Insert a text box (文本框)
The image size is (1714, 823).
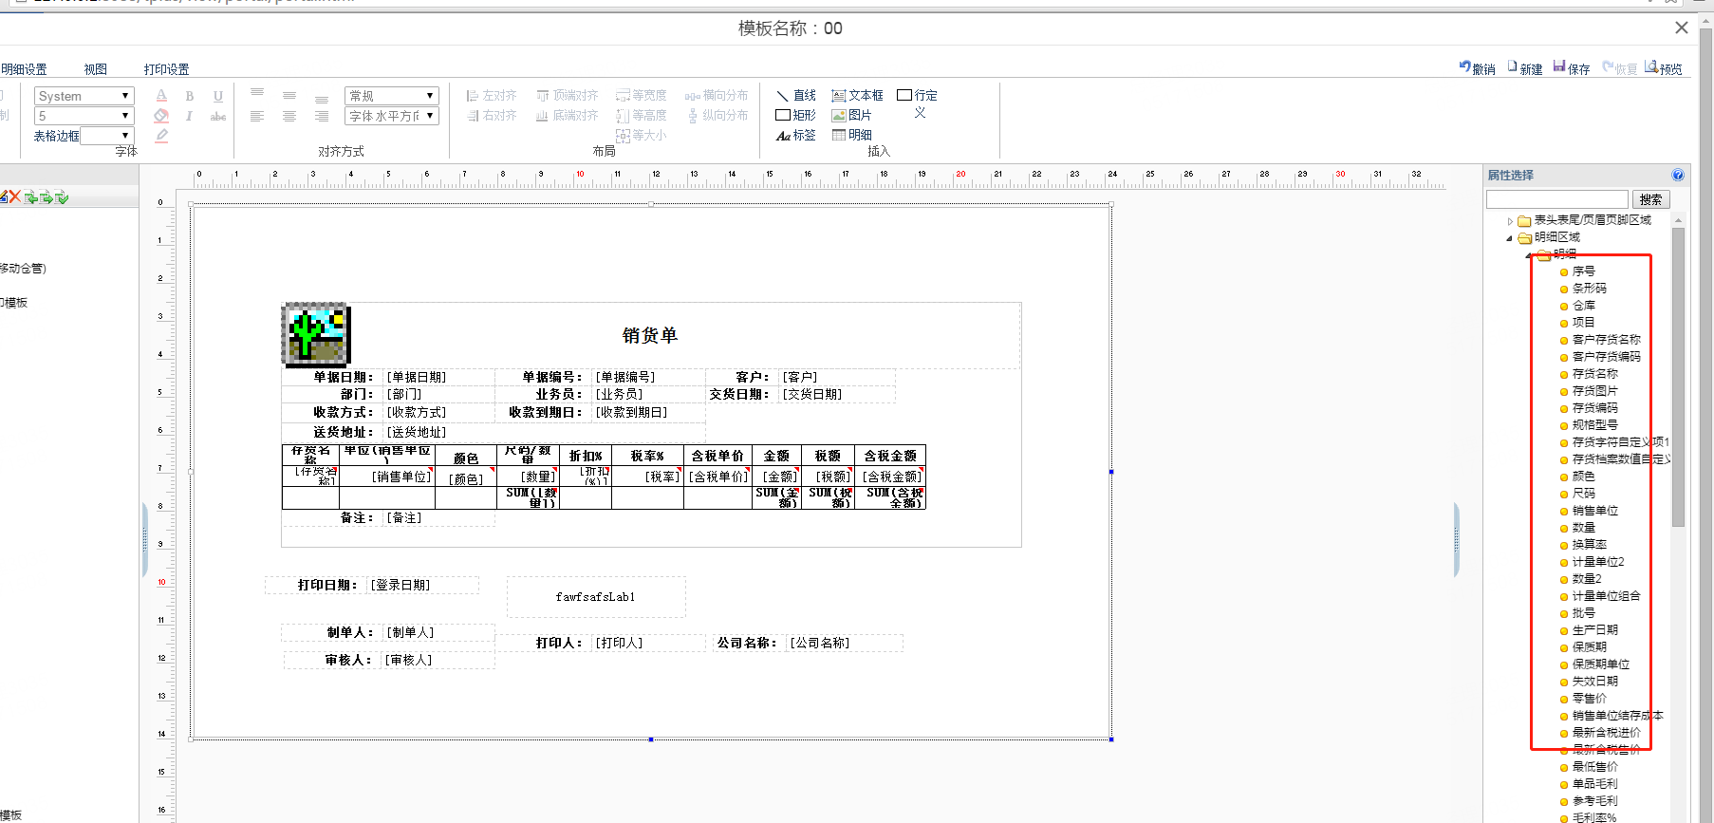point(857,96)
